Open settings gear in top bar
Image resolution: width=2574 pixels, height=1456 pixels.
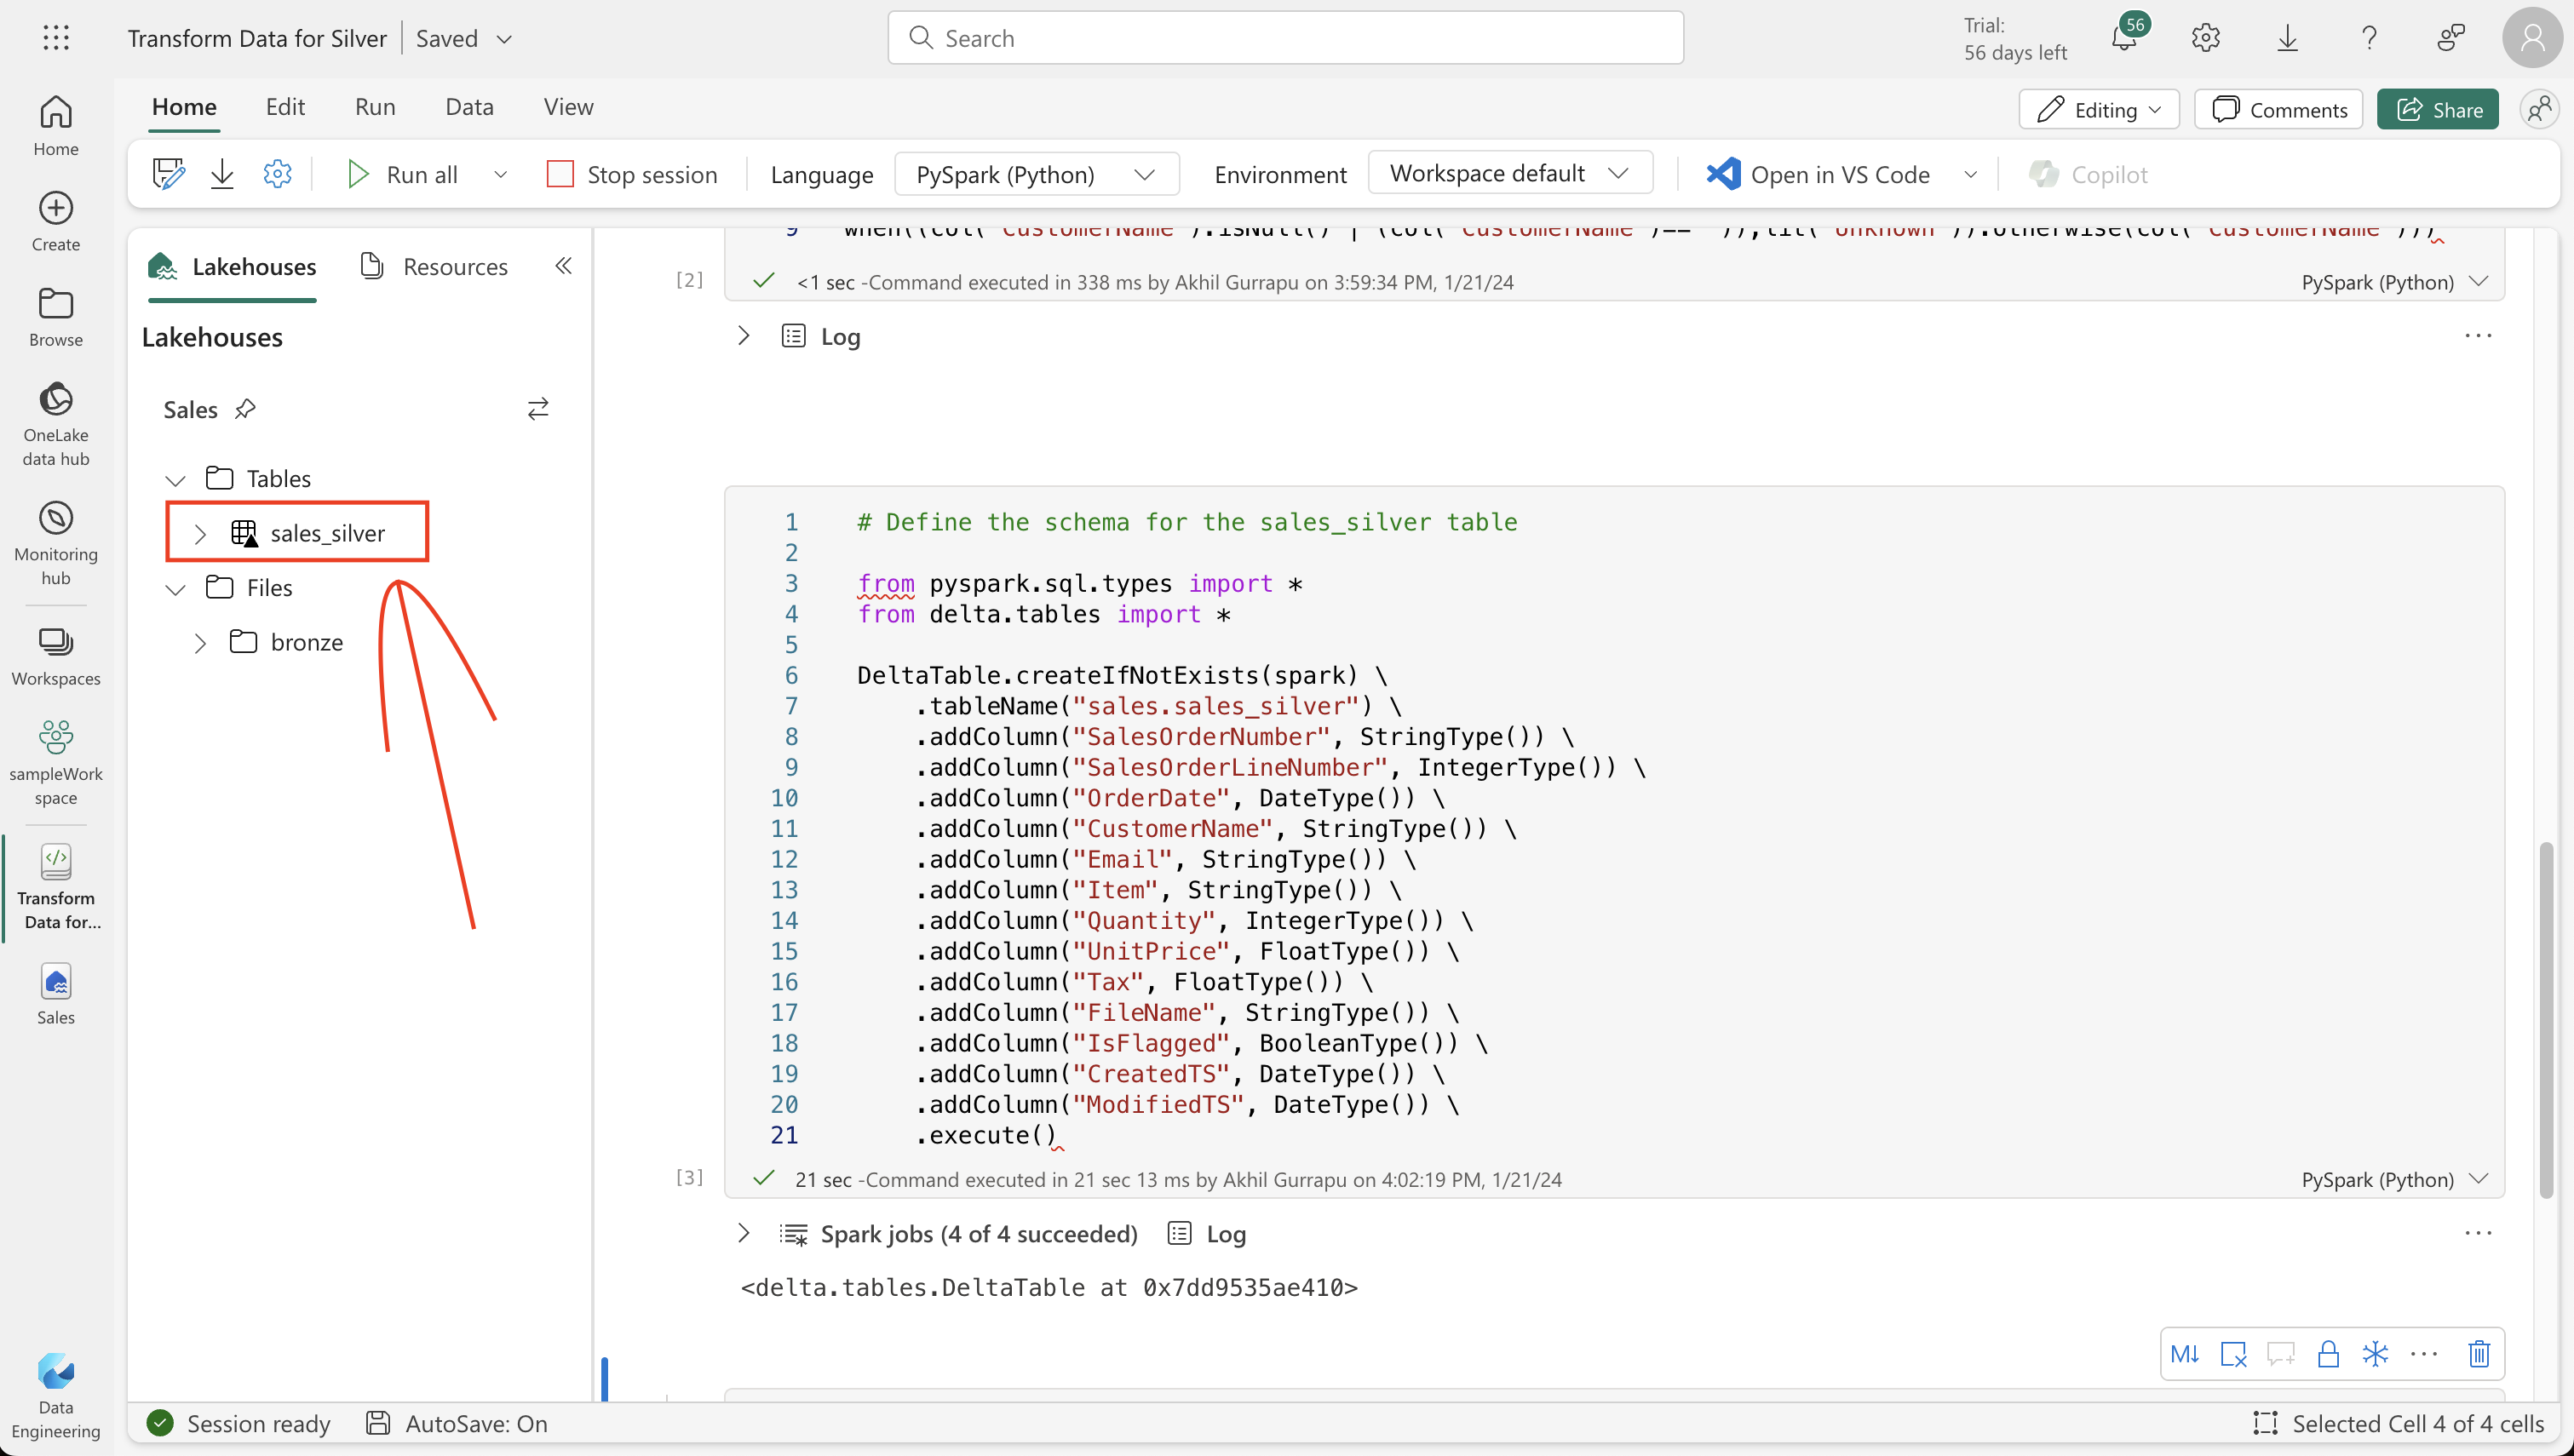point(2206,38)
